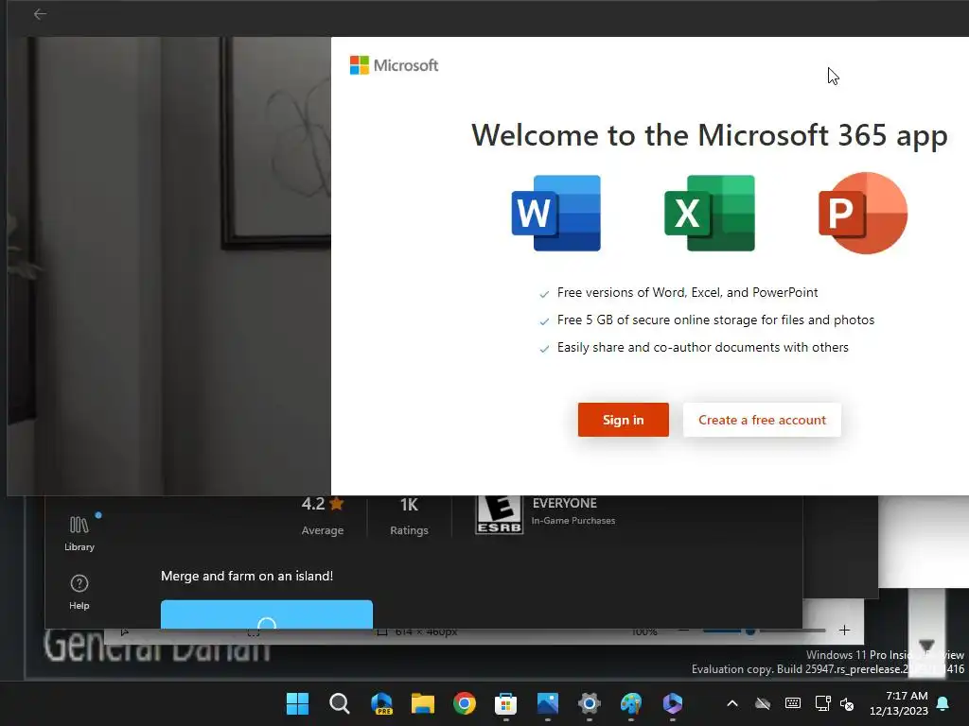Click the scroll-down arrow at the right edge
969x726 pixels.
click(925, 646)
